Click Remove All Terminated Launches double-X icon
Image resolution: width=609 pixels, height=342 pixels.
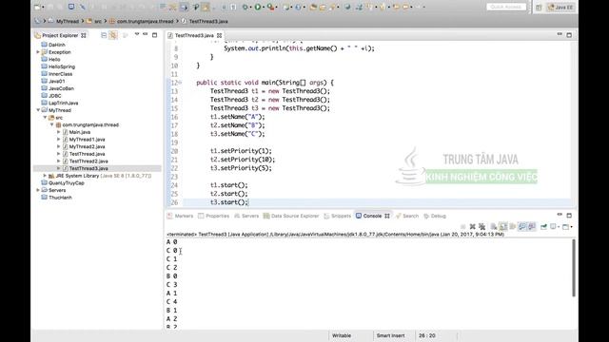(x=482, y=226)
